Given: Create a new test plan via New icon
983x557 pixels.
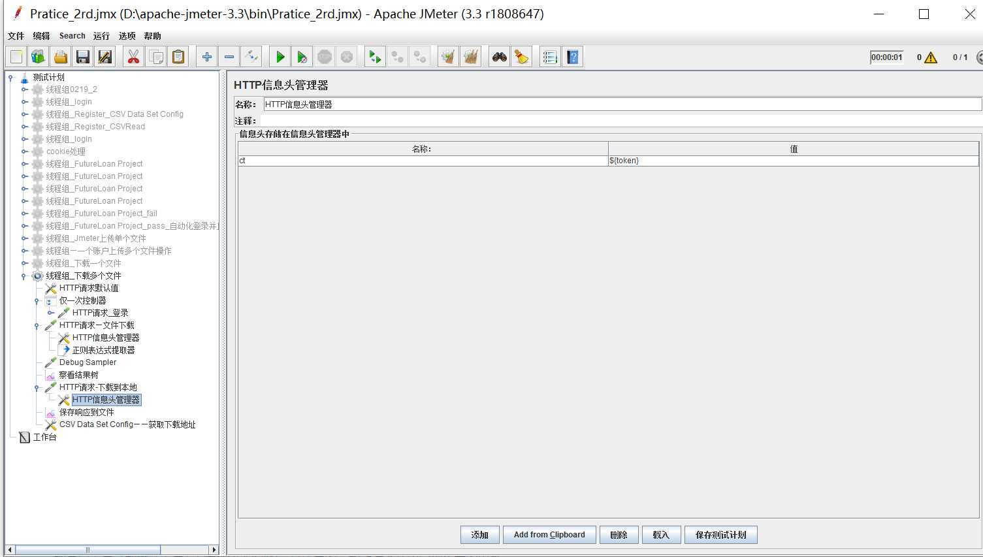Looking at the screenshot, I should (16, 57).
